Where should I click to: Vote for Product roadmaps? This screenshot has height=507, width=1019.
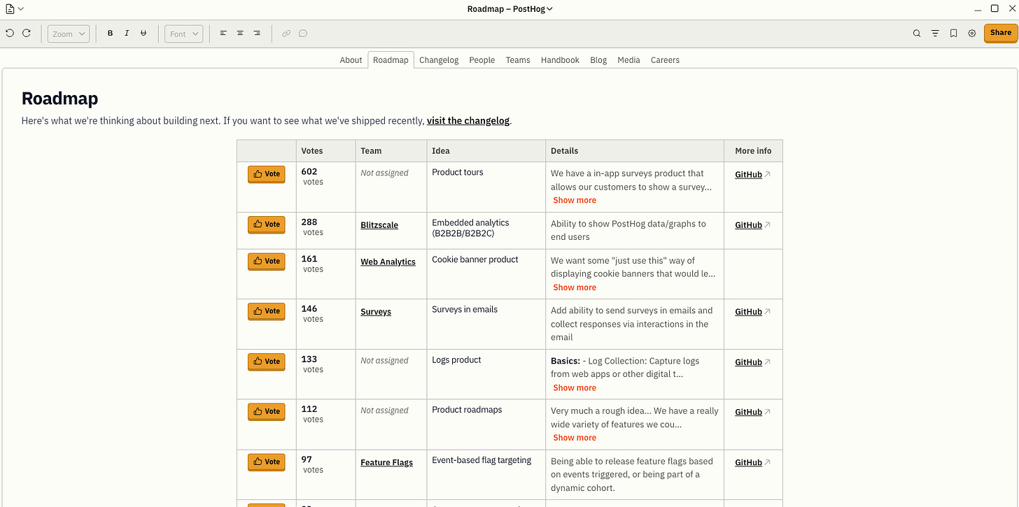pyautogui.click(x=267, y=411)
